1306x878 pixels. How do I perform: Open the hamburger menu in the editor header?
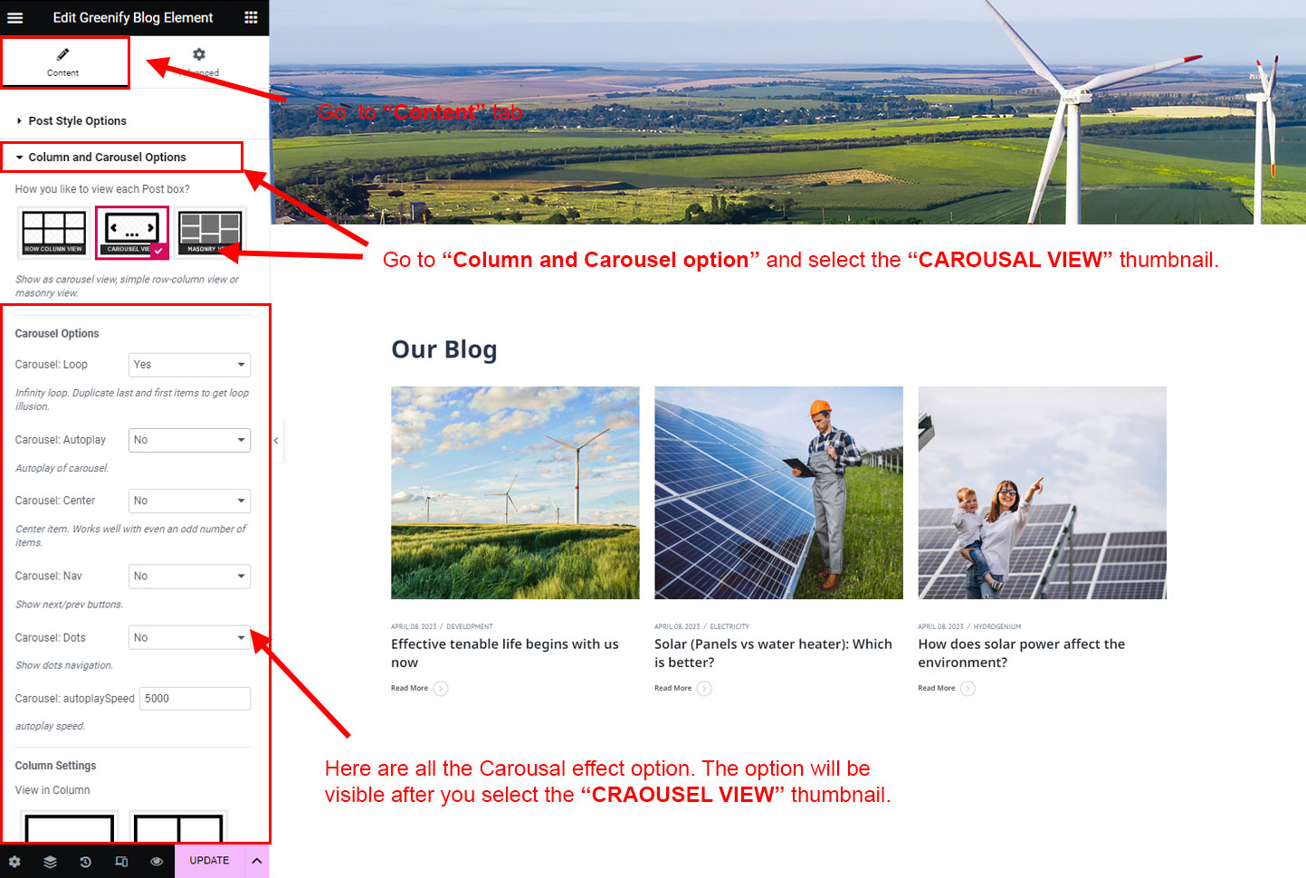[x=15, y=17]
